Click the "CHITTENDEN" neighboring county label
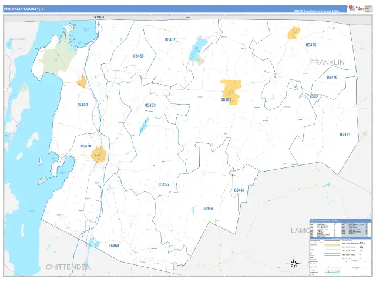376x282 pixels. (x=68, y=267)
